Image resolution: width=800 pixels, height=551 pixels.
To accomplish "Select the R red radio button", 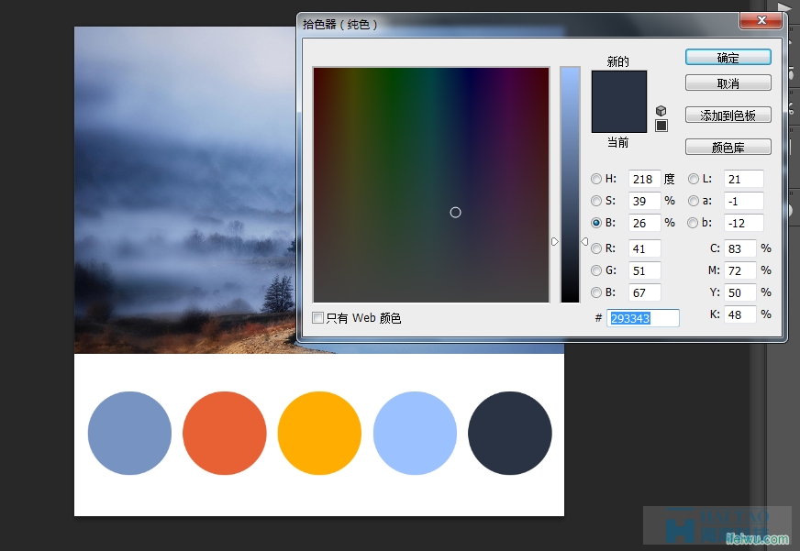I will click(596, 248).
